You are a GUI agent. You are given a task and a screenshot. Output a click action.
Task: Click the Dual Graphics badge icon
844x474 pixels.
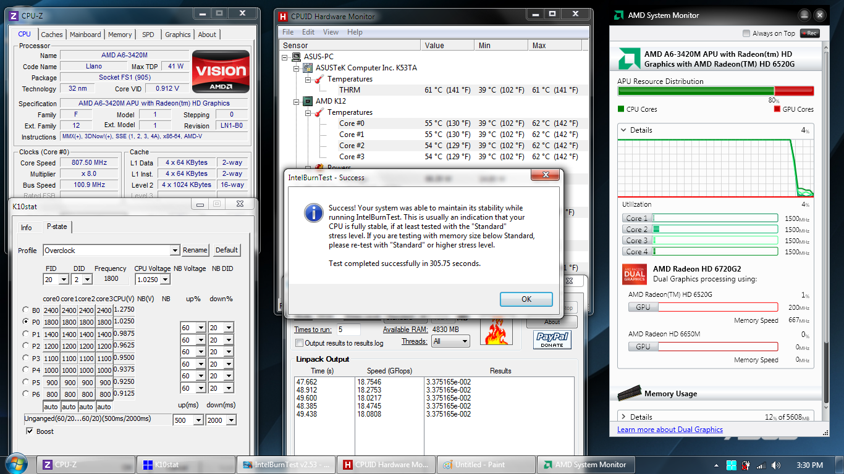tap(635, 274)
